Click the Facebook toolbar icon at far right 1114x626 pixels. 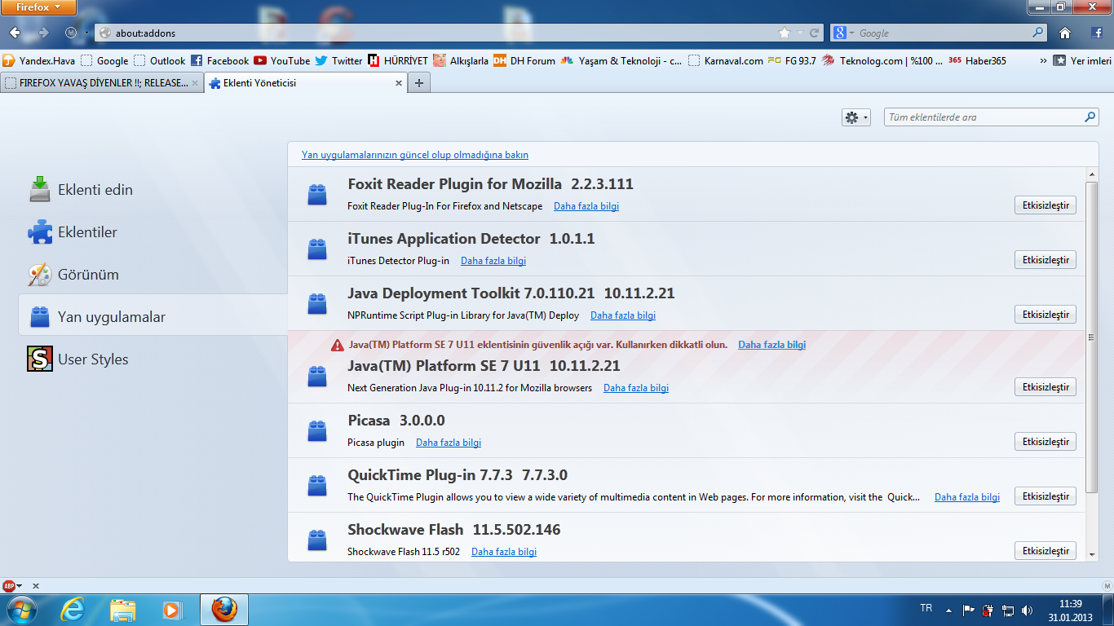1098,33
